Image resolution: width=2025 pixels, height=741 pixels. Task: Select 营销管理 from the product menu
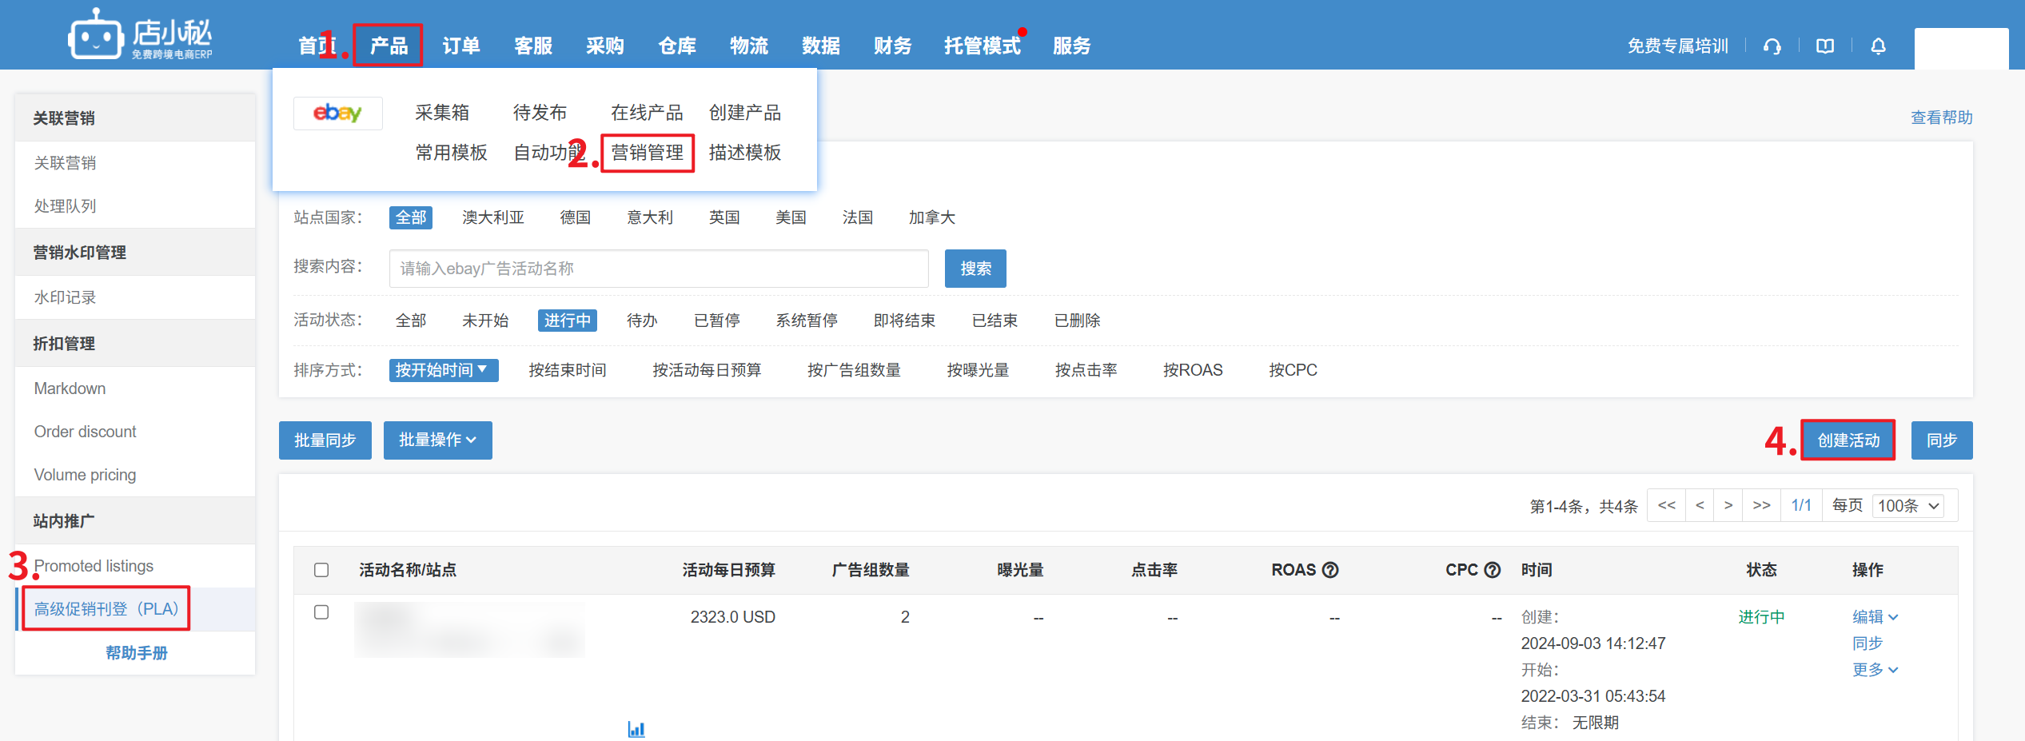click(647, 153)
